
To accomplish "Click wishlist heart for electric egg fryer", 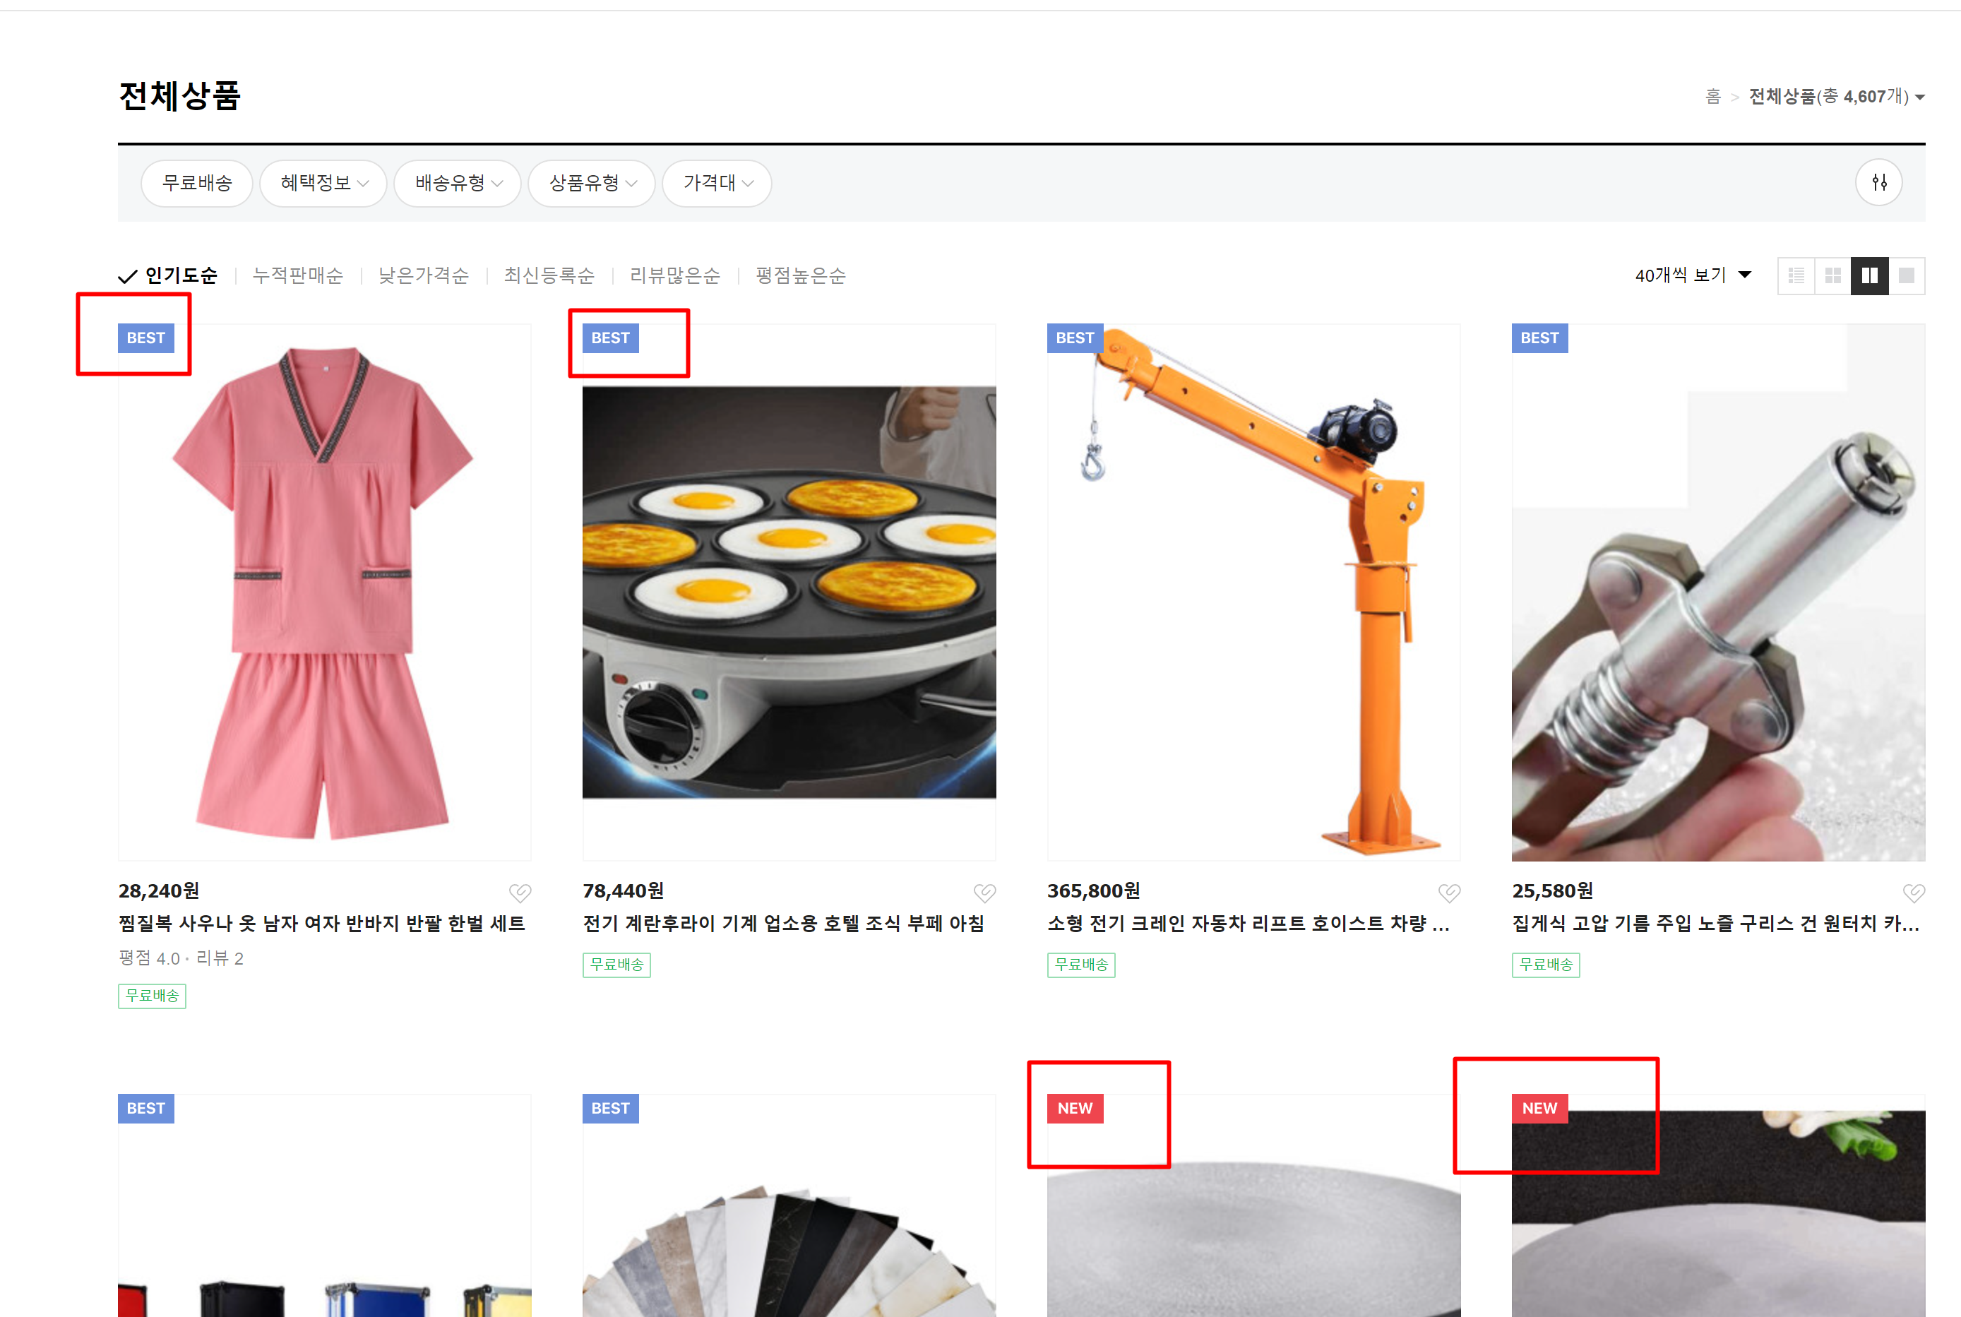I will coord(984,892).
